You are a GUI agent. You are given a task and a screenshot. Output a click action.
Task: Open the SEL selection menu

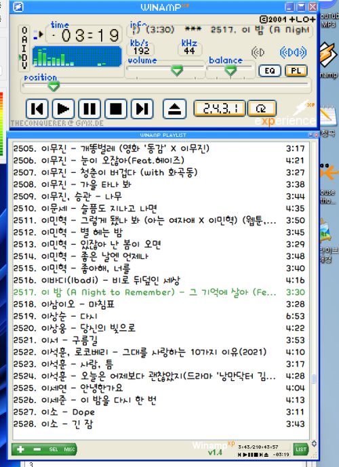pos(54,449)
